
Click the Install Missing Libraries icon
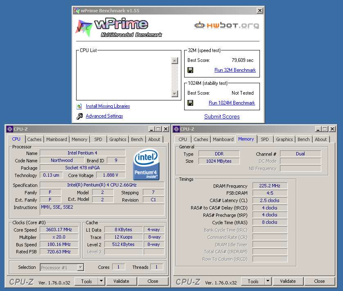[79, 107]
